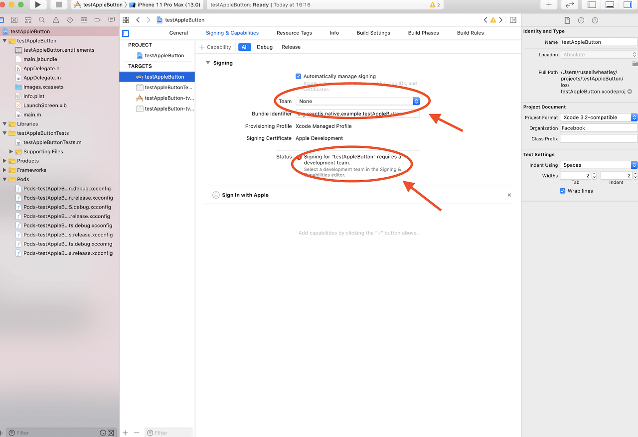Hide the navigator panel
638x437 pixels.
click(x=592, y=5)
